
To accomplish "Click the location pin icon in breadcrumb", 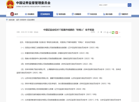I will click(x=7, y=20).
